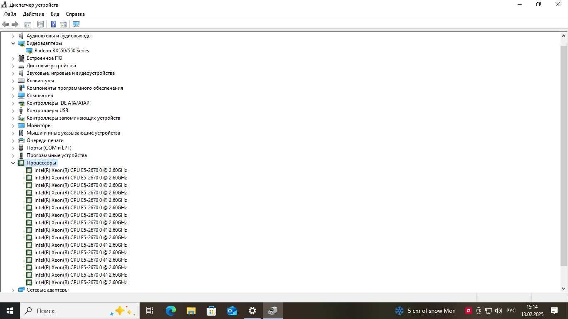Scan for hardware changes via monitor icon
The height and width of the screenshot is (319, 568).
tap(76, 24)
